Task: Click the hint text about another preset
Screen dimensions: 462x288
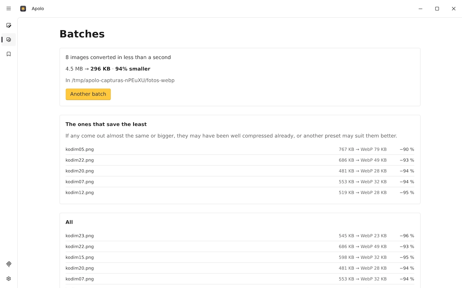Action: pos(231,136)
